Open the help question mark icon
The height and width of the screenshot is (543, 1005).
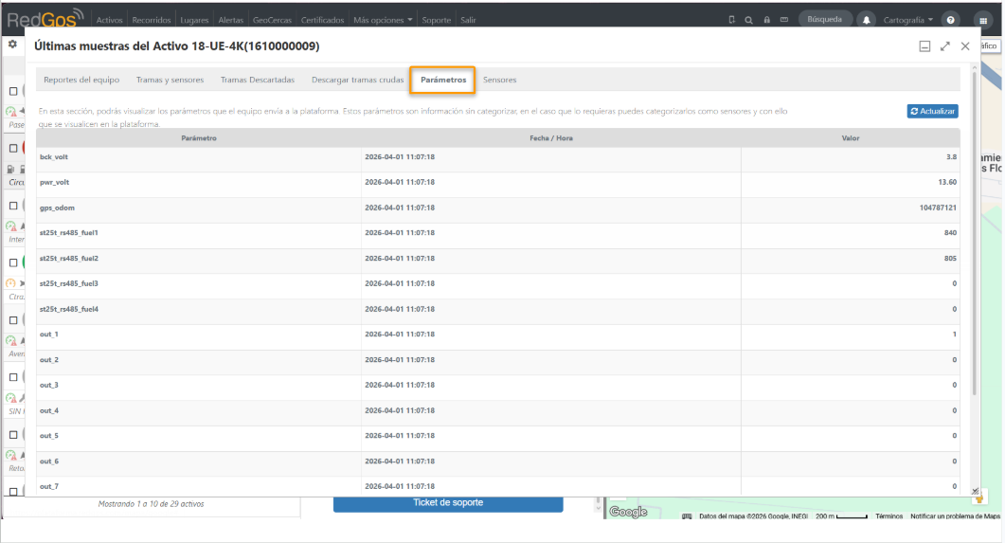(950, 20)
